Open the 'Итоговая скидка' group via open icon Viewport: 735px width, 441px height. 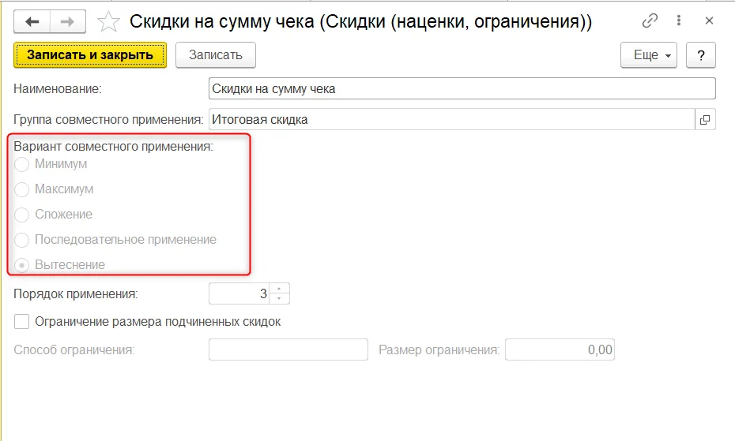pyautogui.click(x=705, y=119)
